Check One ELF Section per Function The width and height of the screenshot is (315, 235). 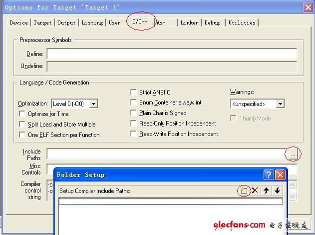[22, 135]
